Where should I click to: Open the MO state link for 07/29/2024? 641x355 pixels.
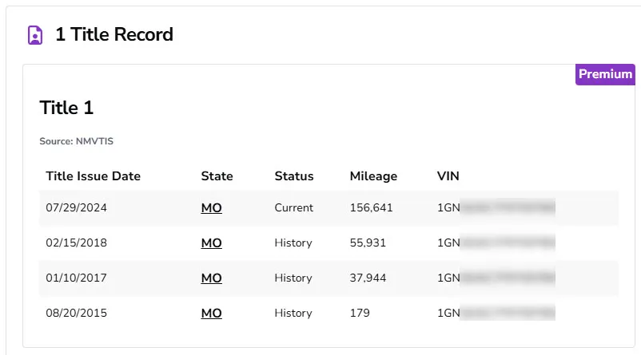[211, 207]
